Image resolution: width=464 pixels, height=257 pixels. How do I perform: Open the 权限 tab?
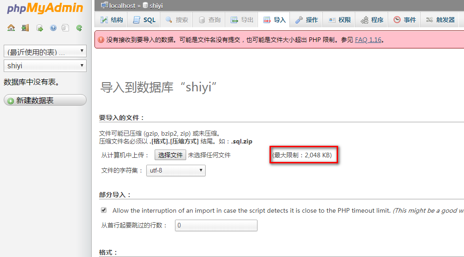pos(339,20)
